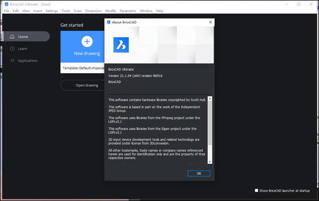Open the Template Default-imperial selector
This screenshot has height=201, width=319.
pyautogui.click(x=82, y=68)
